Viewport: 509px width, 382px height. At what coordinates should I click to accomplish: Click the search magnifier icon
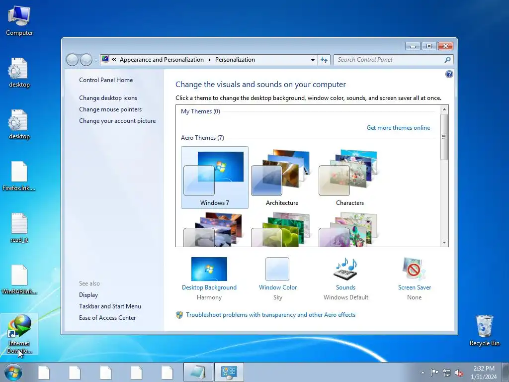point(447,60)
